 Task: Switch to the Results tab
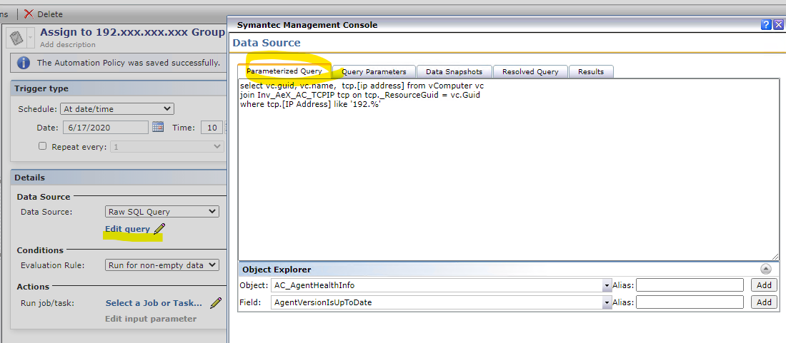click(591, 71)
